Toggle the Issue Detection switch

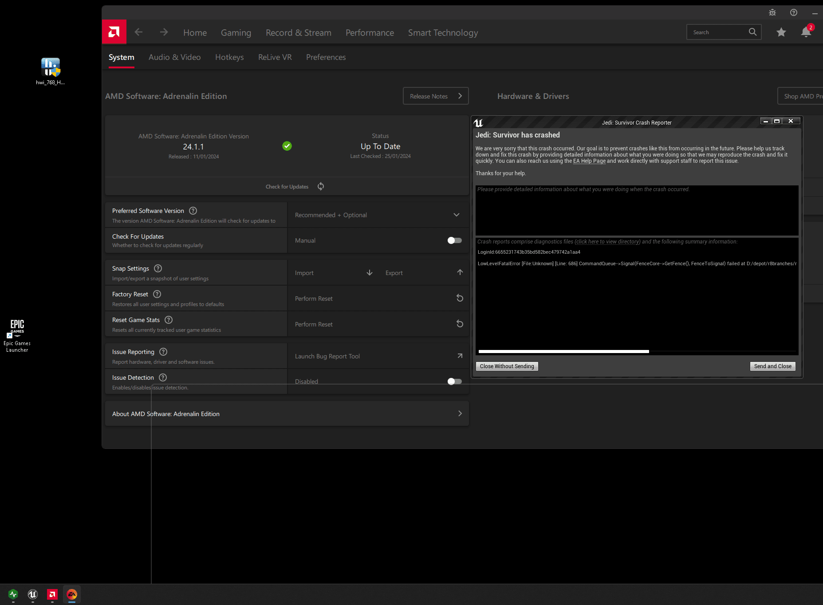pyautogui.click(x=455, y=381)
